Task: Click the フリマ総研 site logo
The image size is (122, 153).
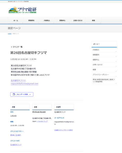Action: pos(22,10)
